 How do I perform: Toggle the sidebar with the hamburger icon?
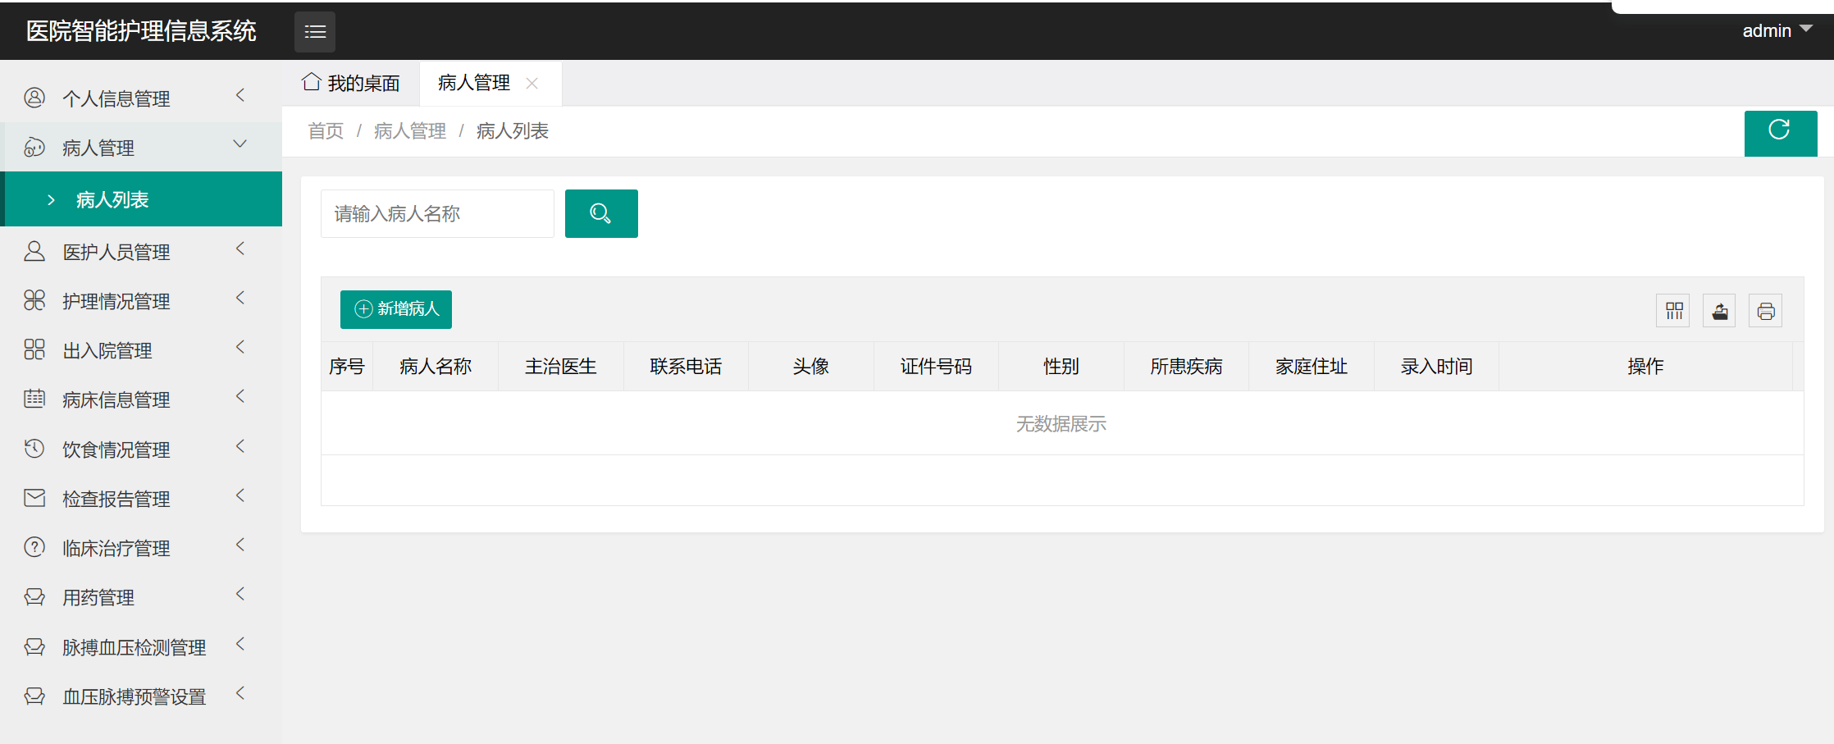click(x=315, y=32)
